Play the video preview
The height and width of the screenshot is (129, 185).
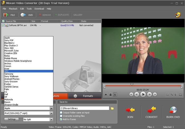[x=143, y=94]
